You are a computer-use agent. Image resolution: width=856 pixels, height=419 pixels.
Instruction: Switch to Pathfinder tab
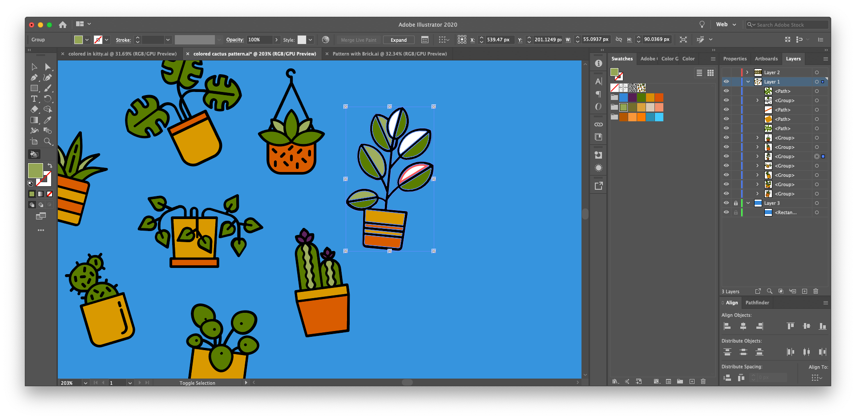tap(757, 303)
